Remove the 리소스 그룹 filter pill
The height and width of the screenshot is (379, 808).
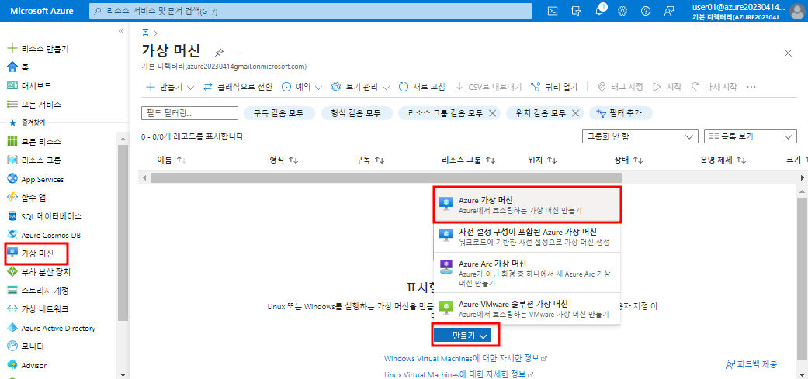491,113
